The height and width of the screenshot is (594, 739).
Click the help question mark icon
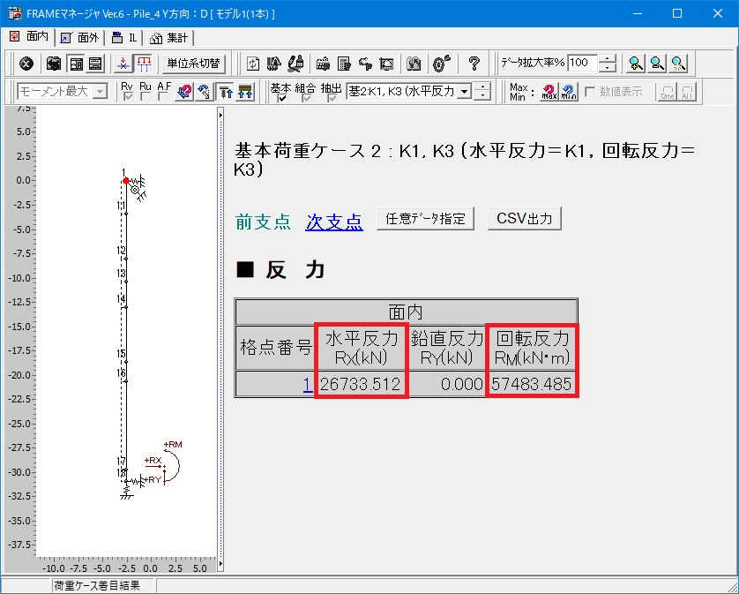[x=474, y=64]
